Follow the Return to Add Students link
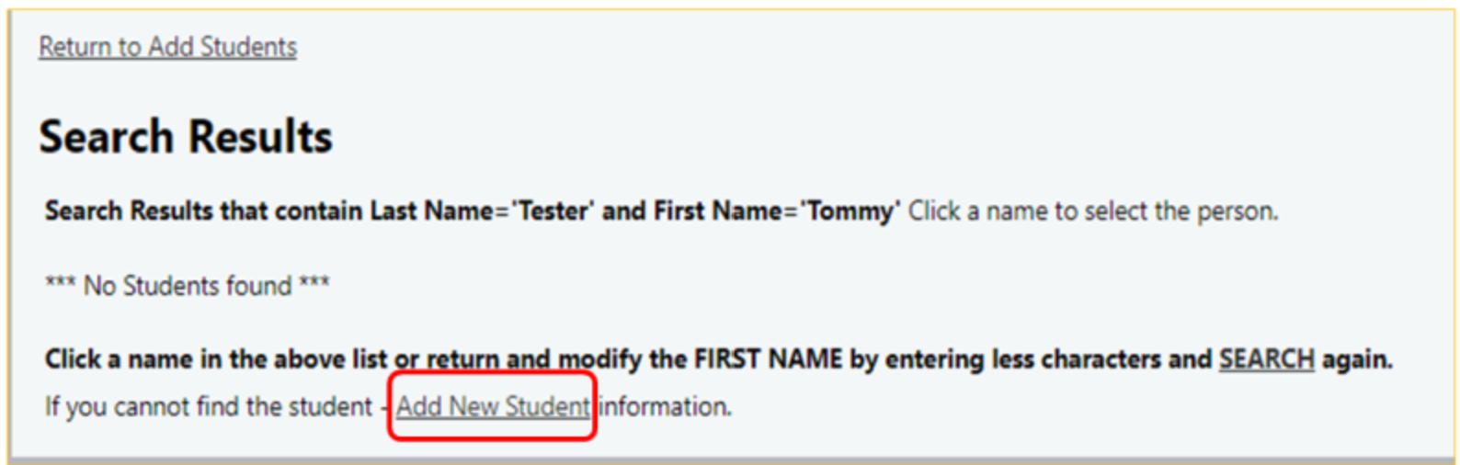This screenshot has width=1460, height=465. pos(167,47)
